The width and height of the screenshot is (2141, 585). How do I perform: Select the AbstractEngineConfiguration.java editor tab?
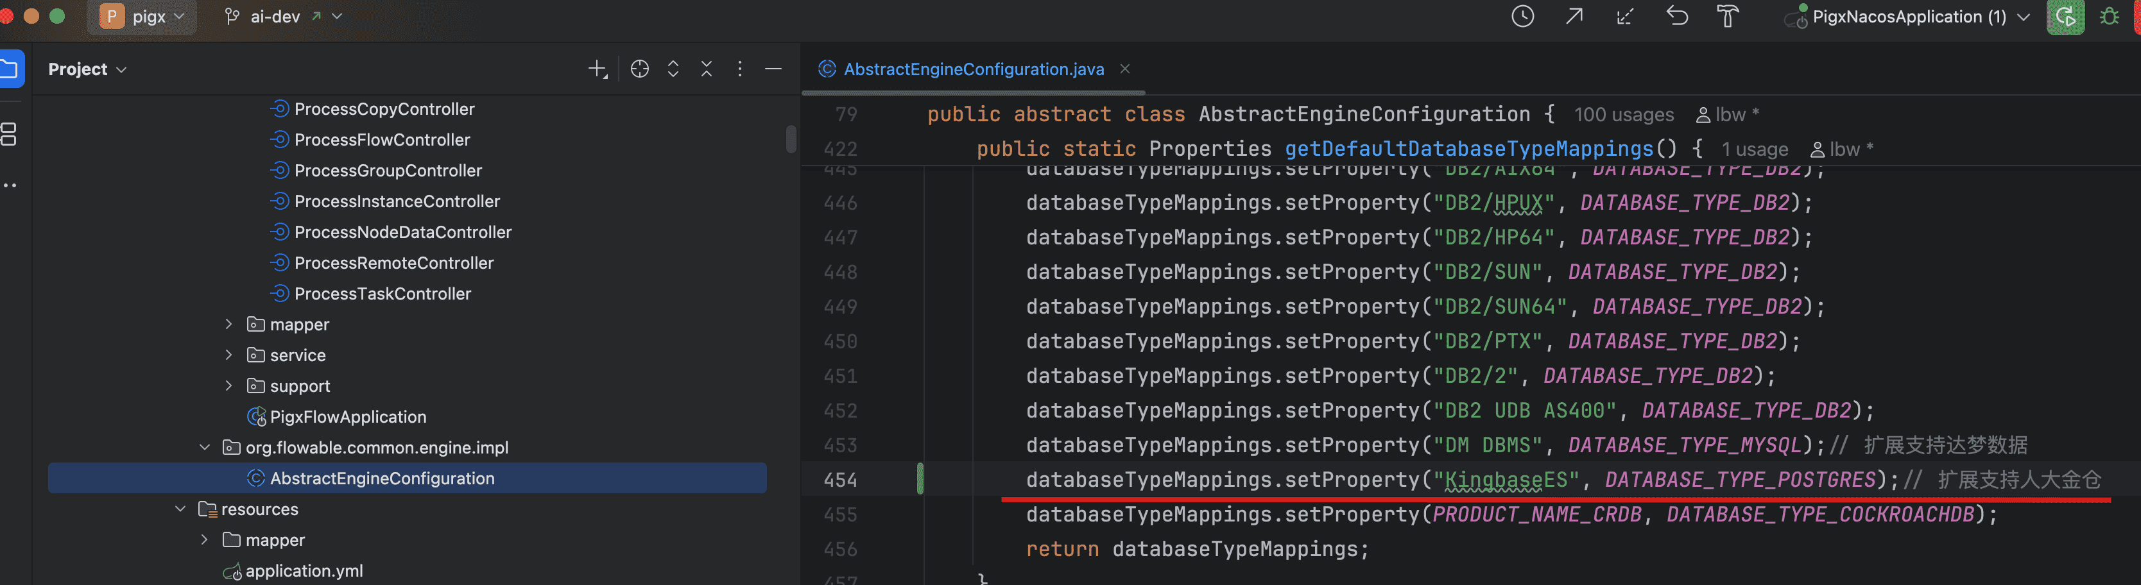coord(972,69)
